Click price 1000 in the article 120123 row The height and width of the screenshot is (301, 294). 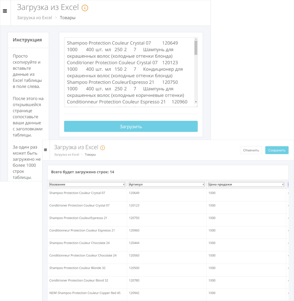(212, 205)
